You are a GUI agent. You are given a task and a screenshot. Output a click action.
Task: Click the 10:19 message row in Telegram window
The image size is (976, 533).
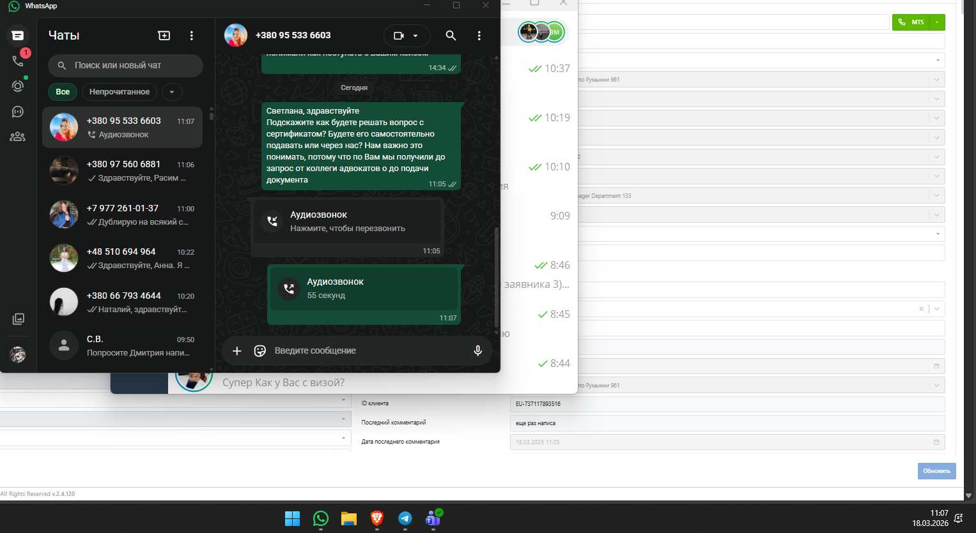point(539,117)
